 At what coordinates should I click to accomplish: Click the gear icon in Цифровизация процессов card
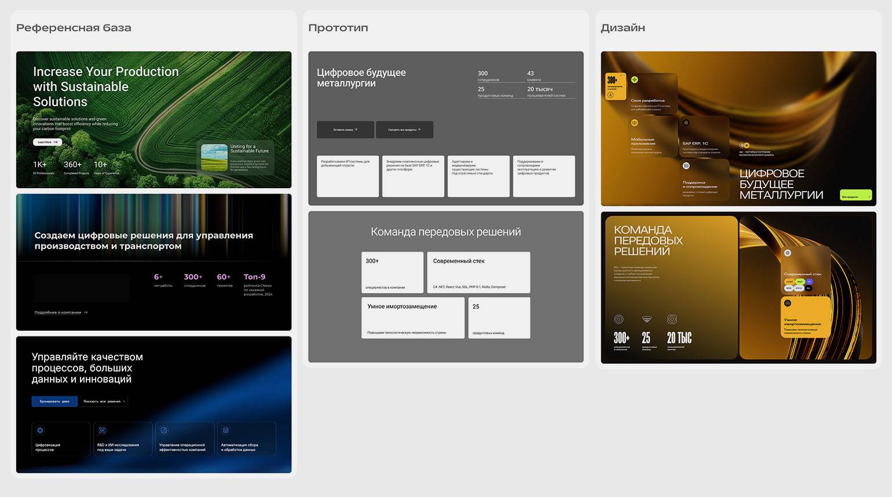pyautogui.click(x=40, y=430)
